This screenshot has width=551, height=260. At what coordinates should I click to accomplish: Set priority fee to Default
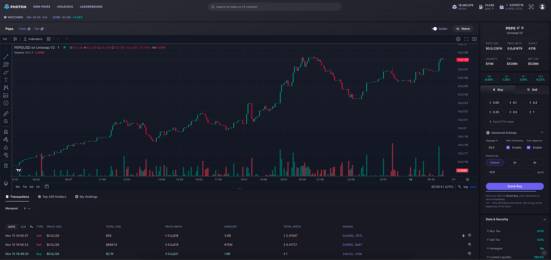pos(495,162)
